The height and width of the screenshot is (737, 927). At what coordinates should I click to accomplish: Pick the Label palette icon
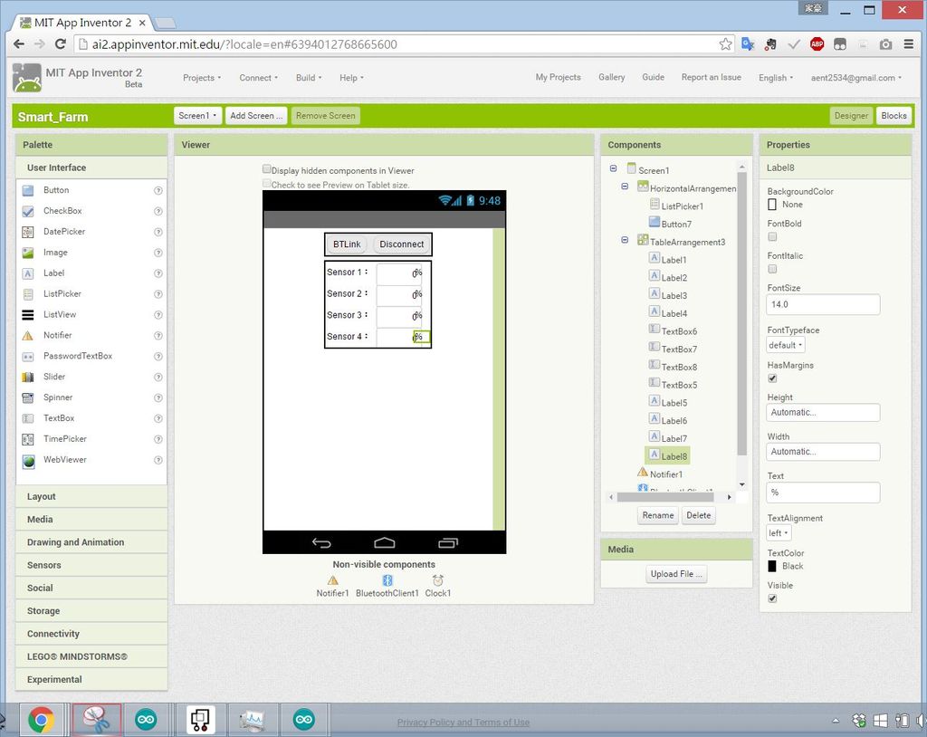click(28, 273)
